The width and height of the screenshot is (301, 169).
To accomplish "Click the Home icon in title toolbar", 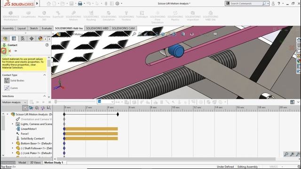I will coord(49,3).
